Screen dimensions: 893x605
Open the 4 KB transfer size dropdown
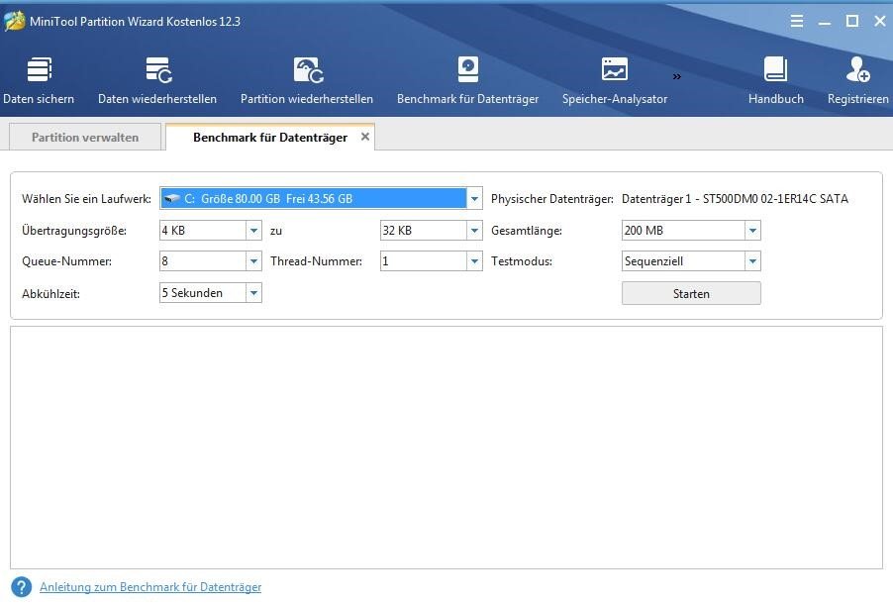tap(253, 231)
